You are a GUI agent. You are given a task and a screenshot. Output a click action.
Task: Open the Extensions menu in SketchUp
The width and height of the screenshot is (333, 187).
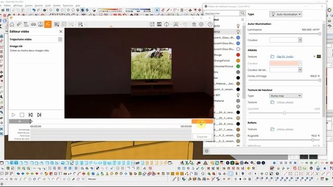coord(68,6)
